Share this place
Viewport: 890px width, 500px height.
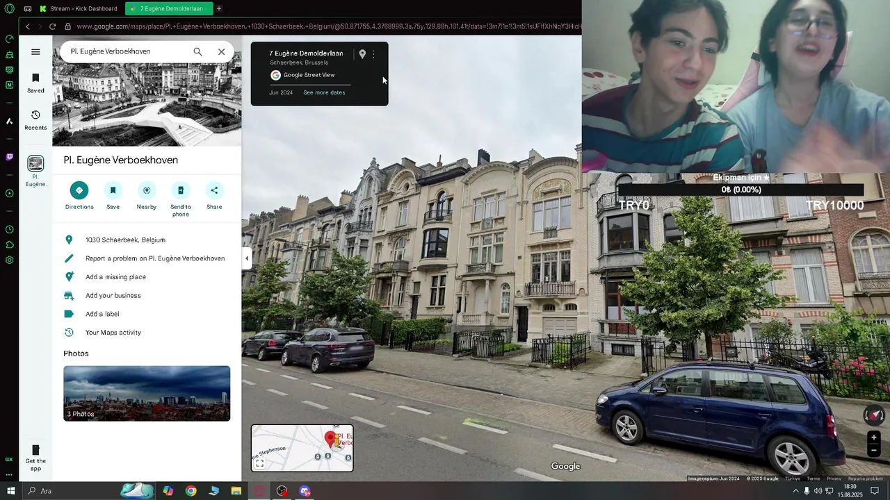(214, 196)
